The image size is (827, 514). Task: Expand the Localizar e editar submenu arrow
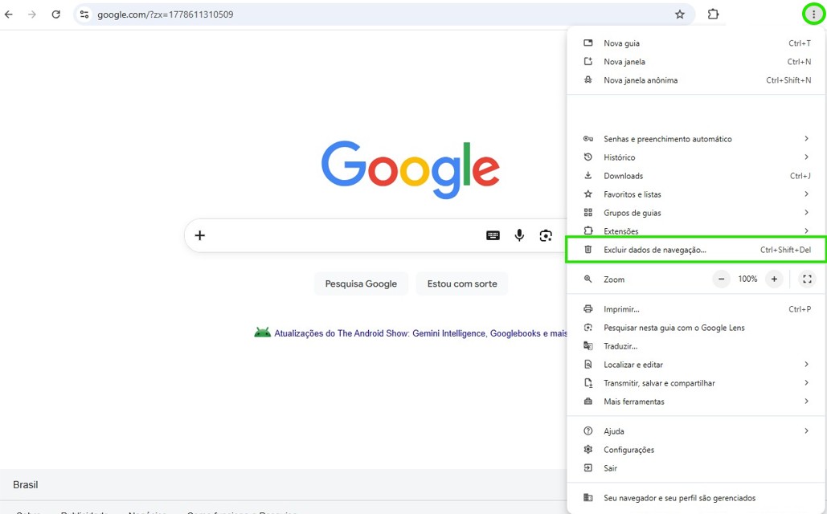(x=806, y=365)
